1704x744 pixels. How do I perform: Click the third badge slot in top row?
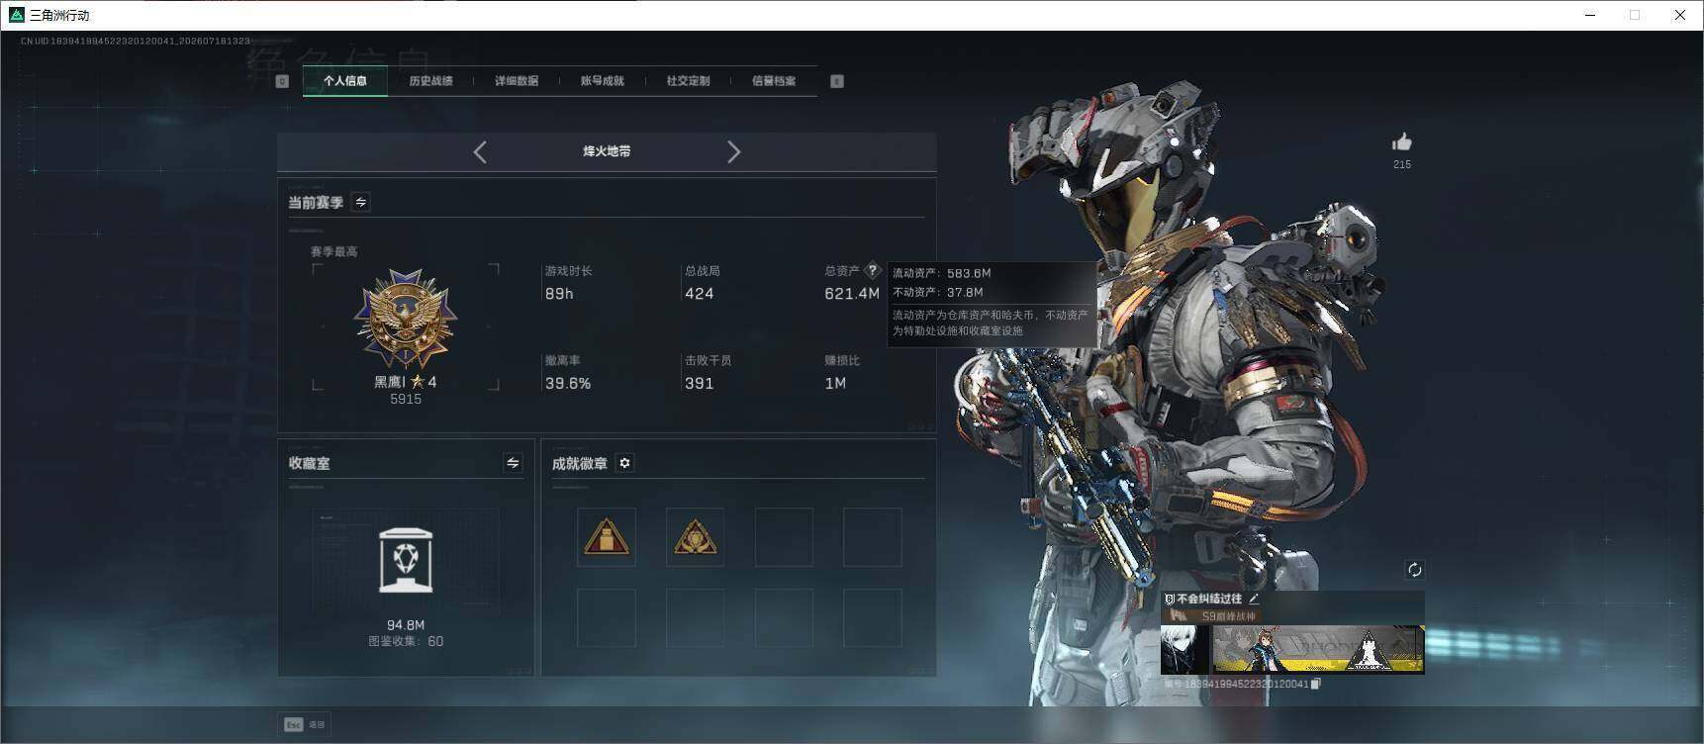[784, 537]
